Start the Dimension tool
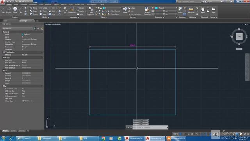This screenshot has height=141, width=250. click(x=72, y=10)
